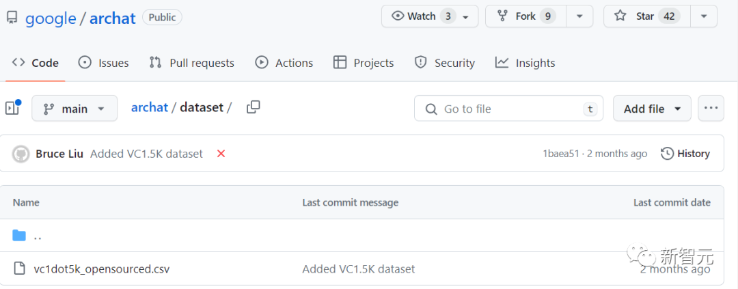Copy the dataset path using copy icon

pos(254,107)
